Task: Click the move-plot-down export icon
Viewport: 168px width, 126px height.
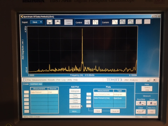Action: pyautogui.click(x=58, y=22)
